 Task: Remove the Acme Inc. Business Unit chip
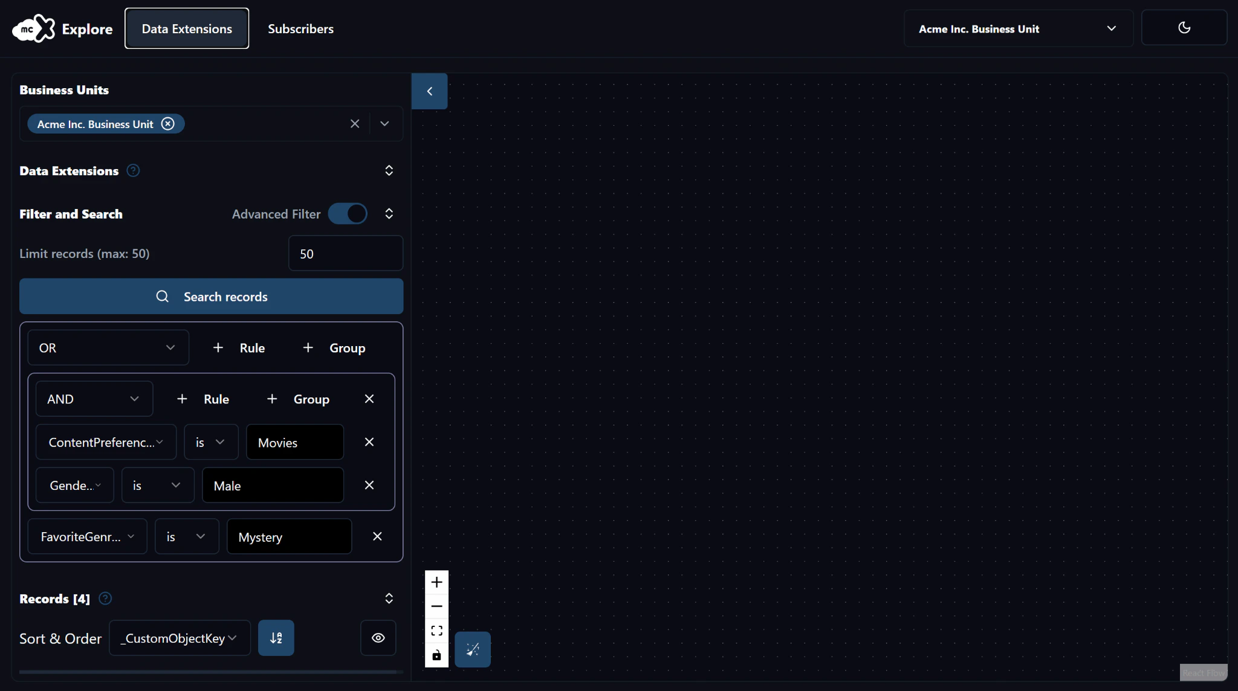click(x=168, y=124)
